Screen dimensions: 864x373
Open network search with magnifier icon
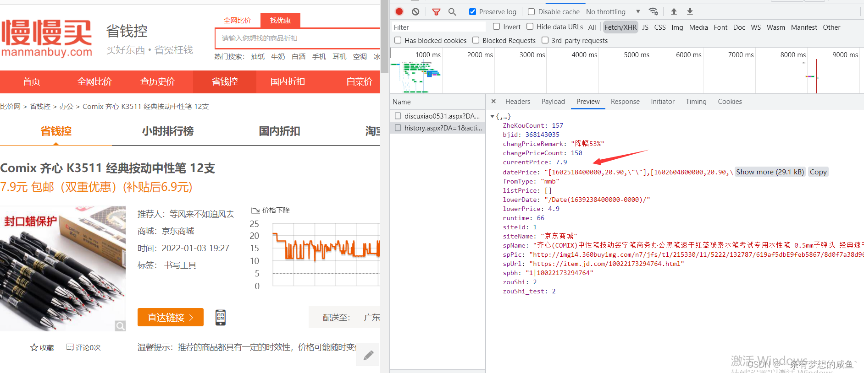point(452,11)
